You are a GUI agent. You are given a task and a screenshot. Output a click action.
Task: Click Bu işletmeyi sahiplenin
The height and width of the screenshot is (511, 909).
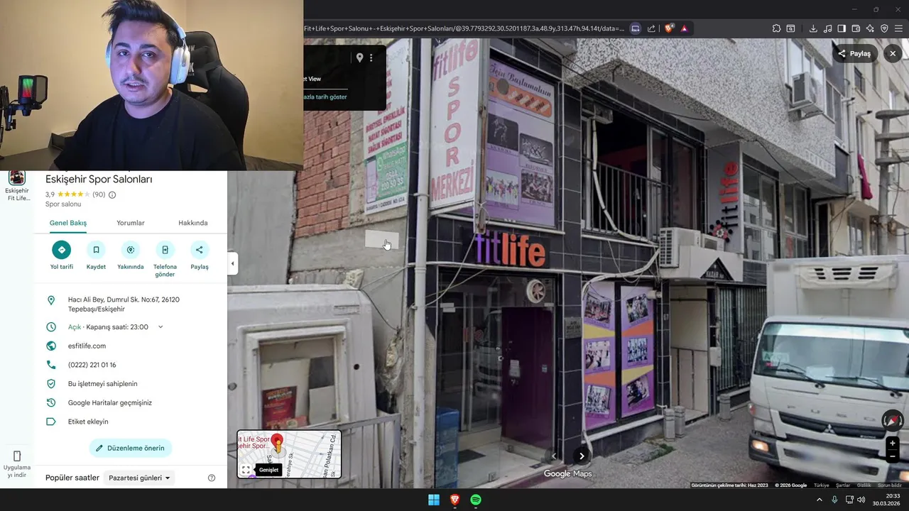click(103, 384)
